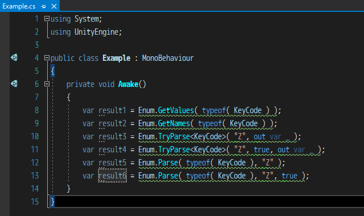This screenshot has height=216, width=364.
Task: Click the closing brace on line 15
Action: click(x=52, y=202)
